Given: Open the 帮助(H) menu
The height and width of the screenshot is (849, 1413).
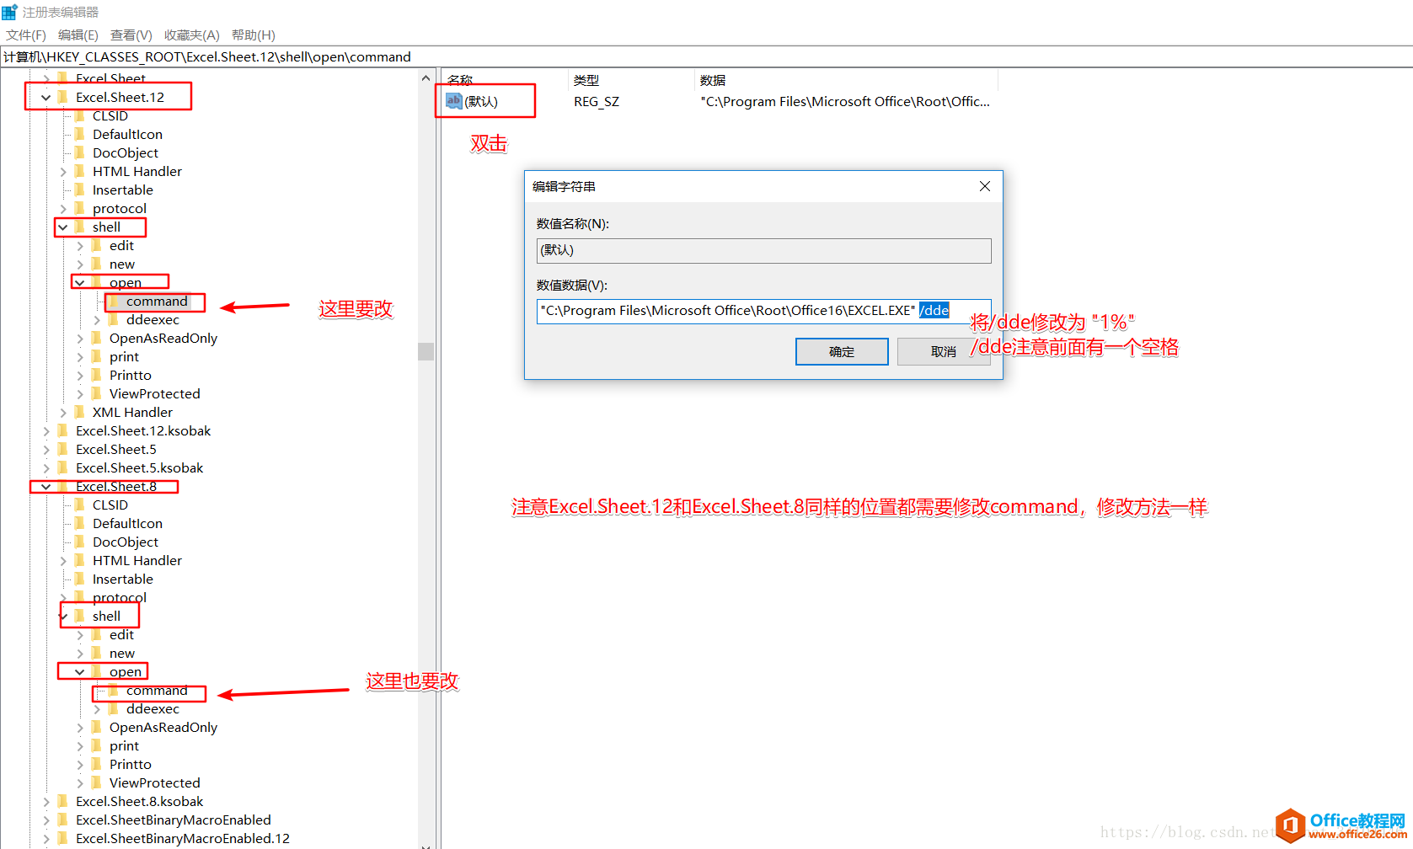Looking at the screenshot, I should 254,35.
